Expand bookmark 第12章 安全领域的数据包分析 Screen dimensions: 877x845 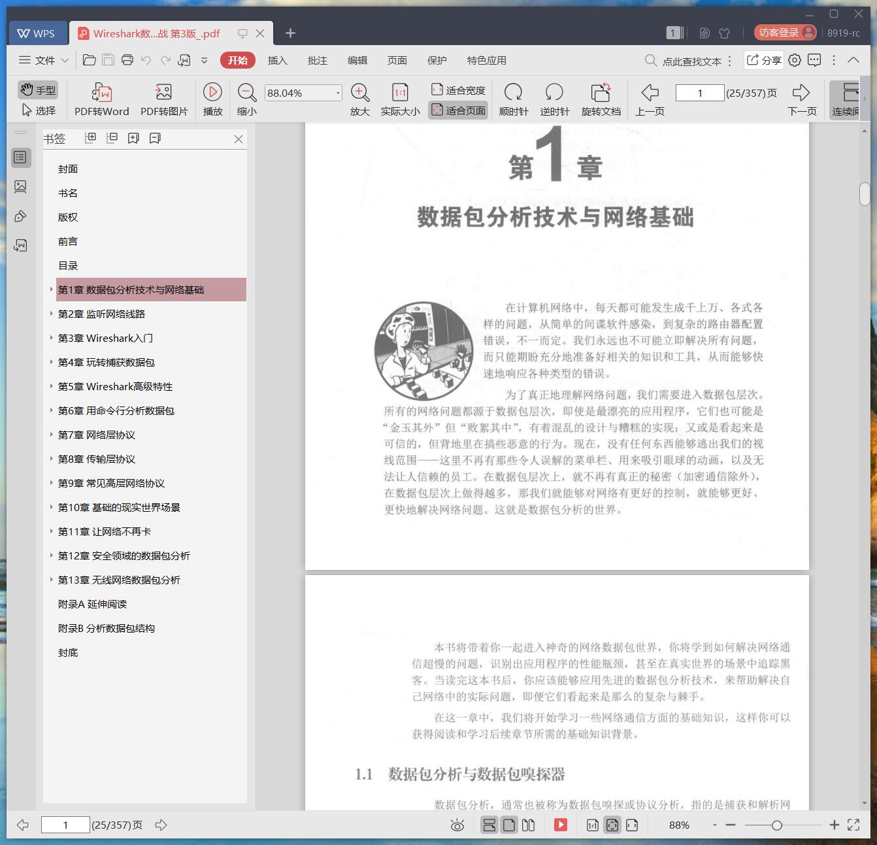pos(52,555)
